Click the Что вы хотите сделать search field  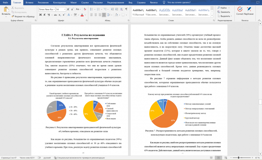point(179,3)
